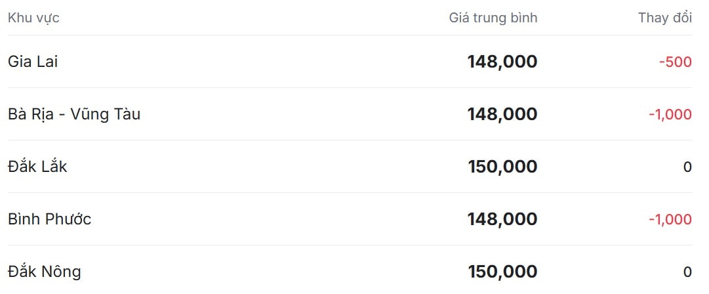
Task: Select Đắk Nông's 150,000 average price
Action: [502, 272]
